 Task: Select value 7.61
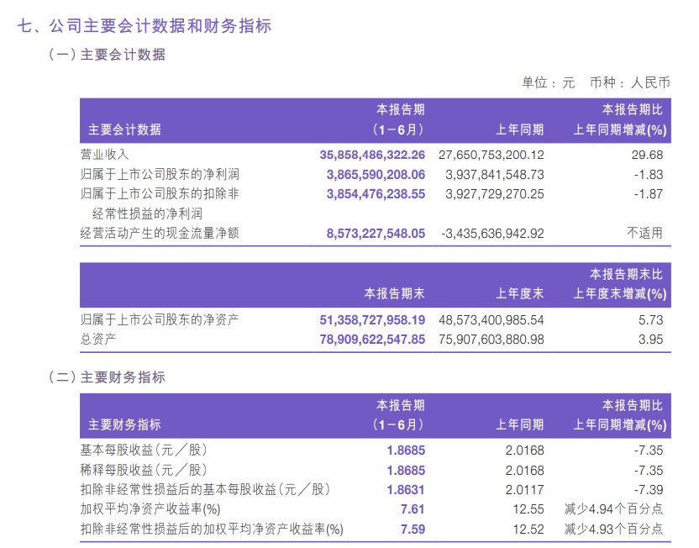tap(413, 509)
